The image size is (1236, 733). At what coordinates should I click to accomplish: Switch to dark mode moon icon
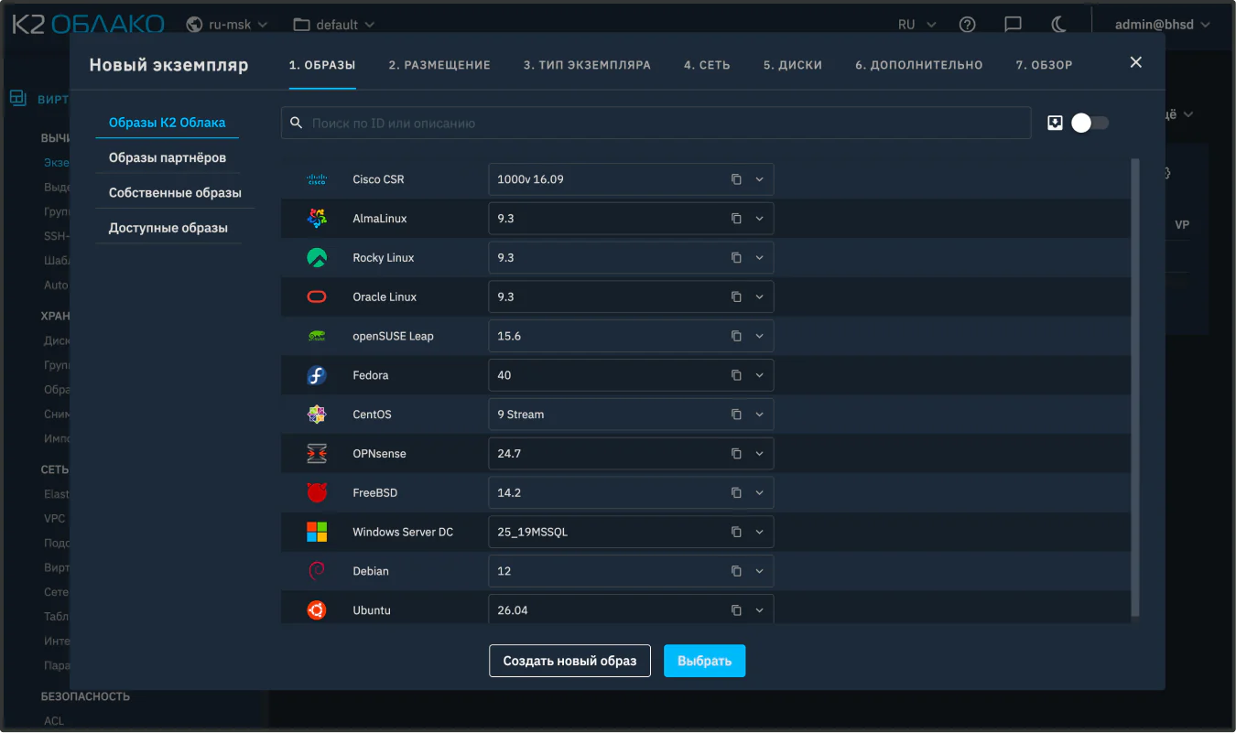coord(1059,25)
